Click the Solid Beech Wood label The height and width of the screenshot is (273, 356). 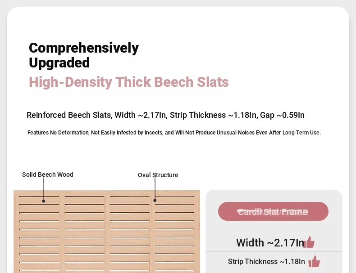[x=48, y=175]
